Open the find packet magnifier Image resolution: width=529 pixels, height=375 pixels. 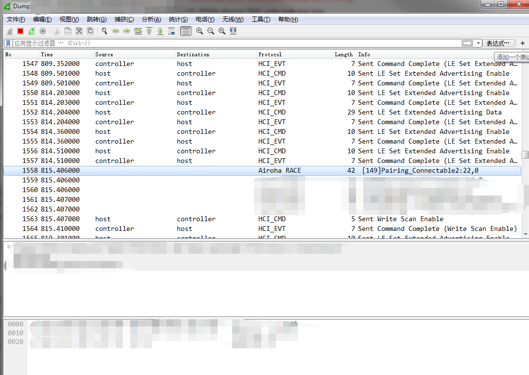(x=104, y=32)
